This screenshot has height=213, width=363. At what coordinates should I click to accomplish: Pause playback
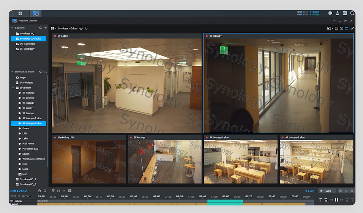click(336, 199)
